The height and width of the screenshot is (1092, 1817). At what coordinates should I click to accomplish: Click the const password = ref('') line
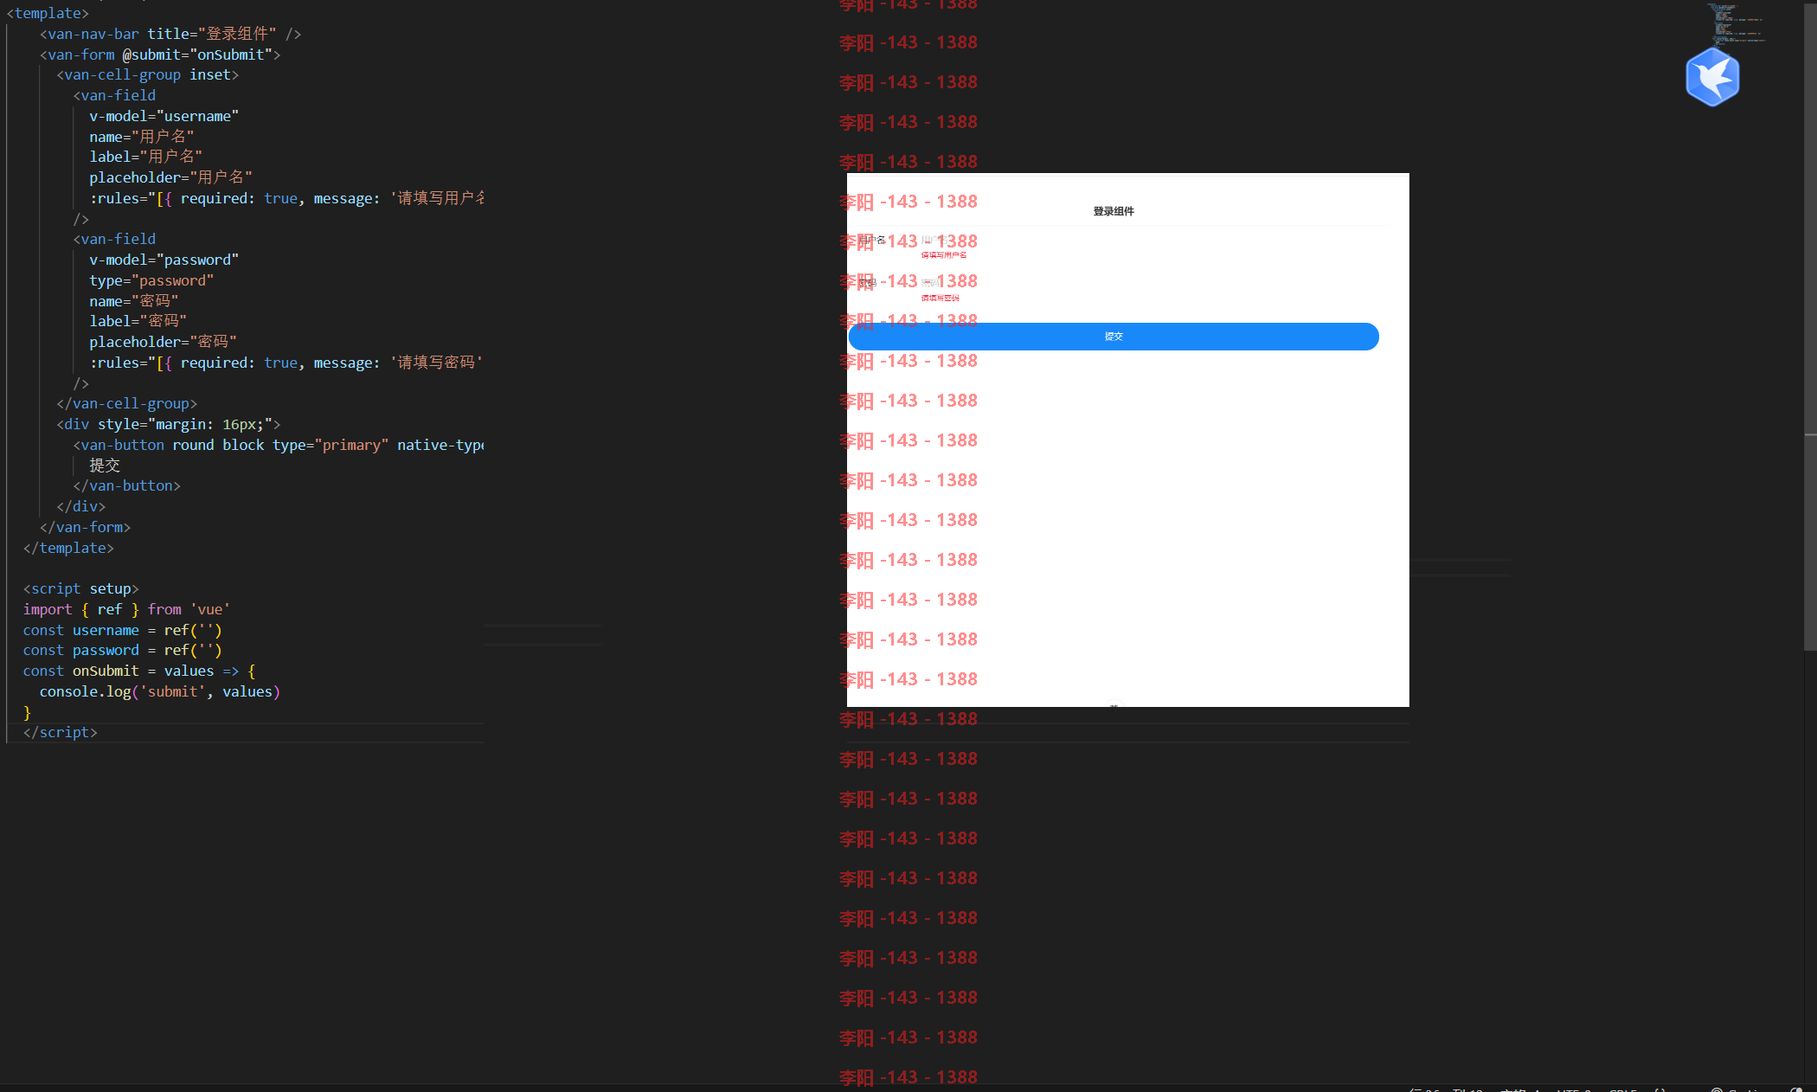(x=123, y=650)
